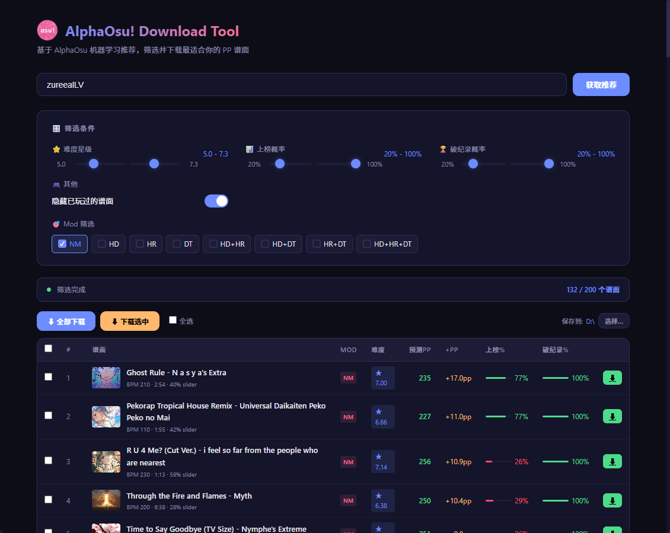
Task: Click the yellow star icon beside 难度星级
Action: click(56, 149)
